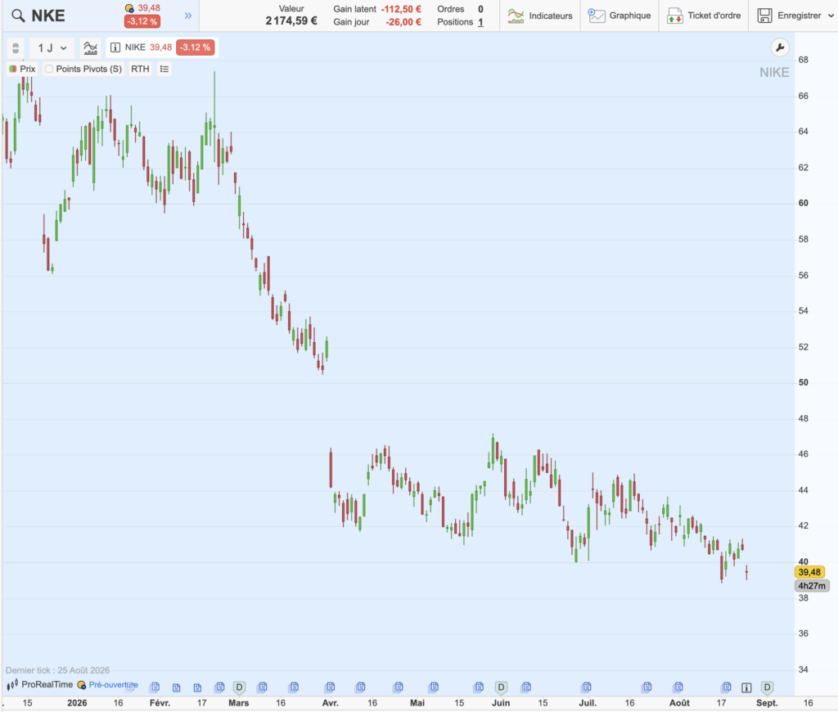The width and height of the screenshot is (838, 712).
Task: Click the Prix color swatch
Action: (13, 69)
